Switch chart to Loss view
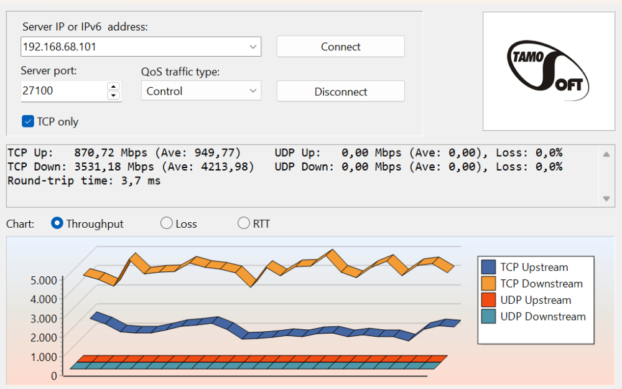The width and height of the screenshot is (622, 389). click(167, 223)
